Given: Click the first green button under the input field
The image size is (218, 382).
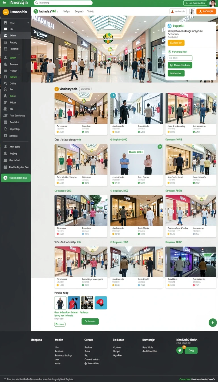Looking at the screenshot, I should [x=180, y=65].
